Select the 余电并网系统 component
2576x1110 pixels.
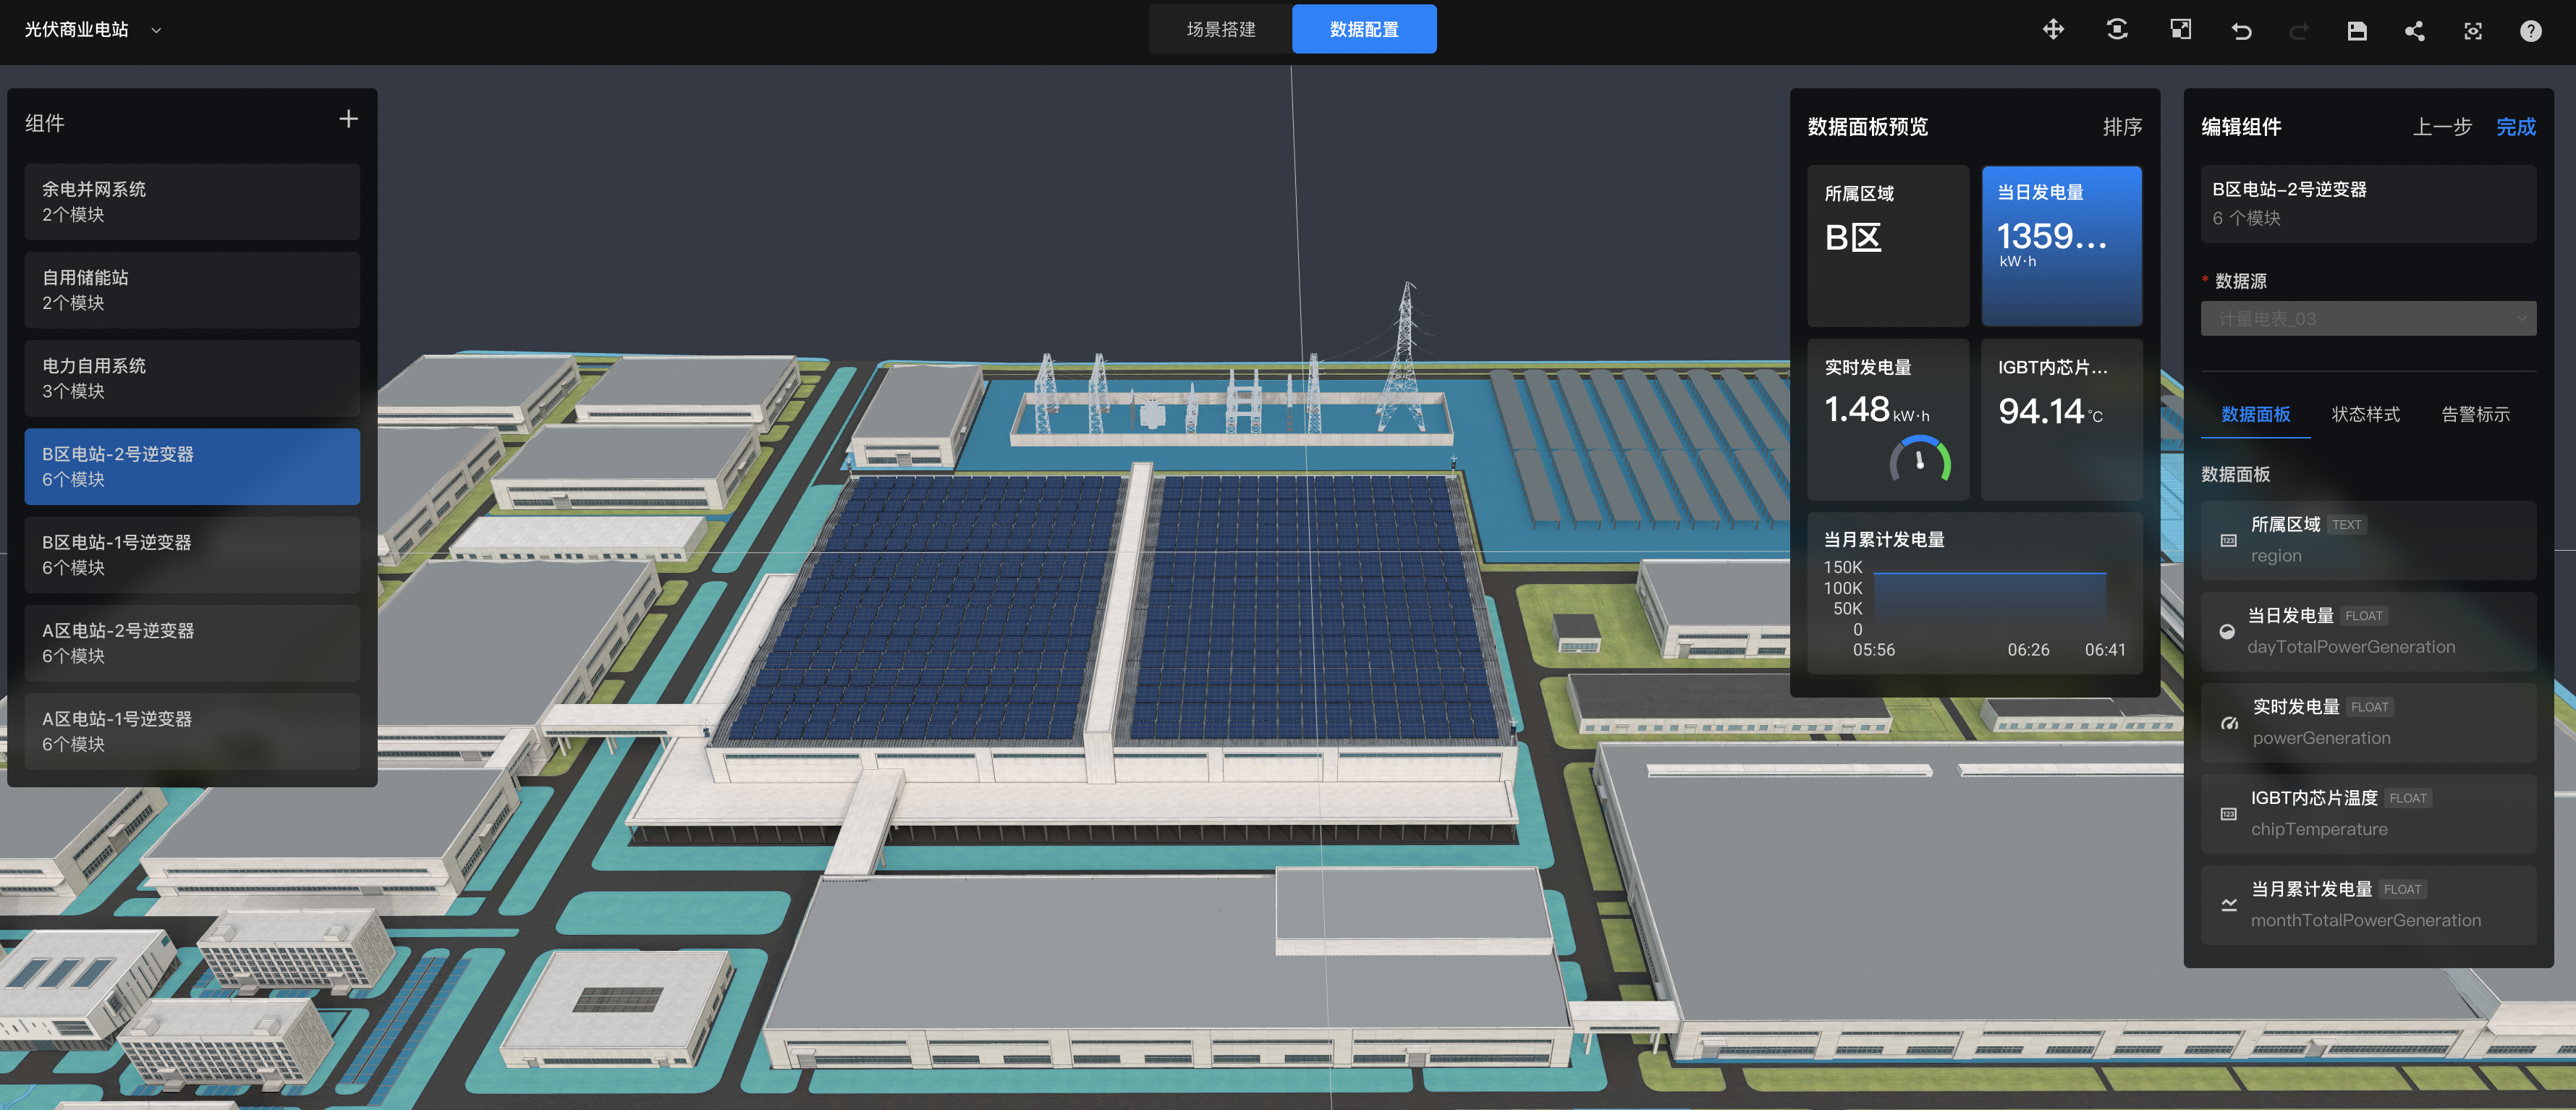pos(192,202)
